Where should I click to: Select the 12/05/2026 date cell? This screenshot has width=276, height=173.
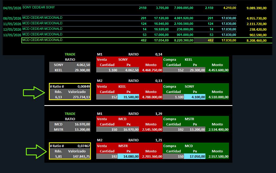coord(12,30)
